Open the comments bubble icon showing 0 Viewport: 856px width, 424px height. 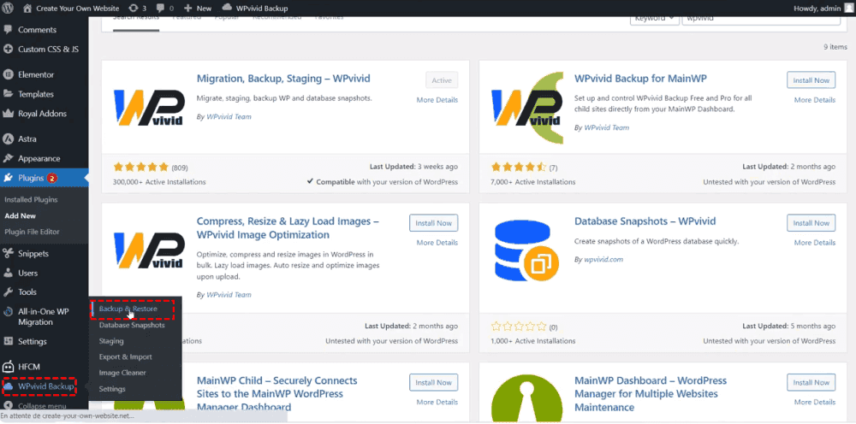[165, 9]
